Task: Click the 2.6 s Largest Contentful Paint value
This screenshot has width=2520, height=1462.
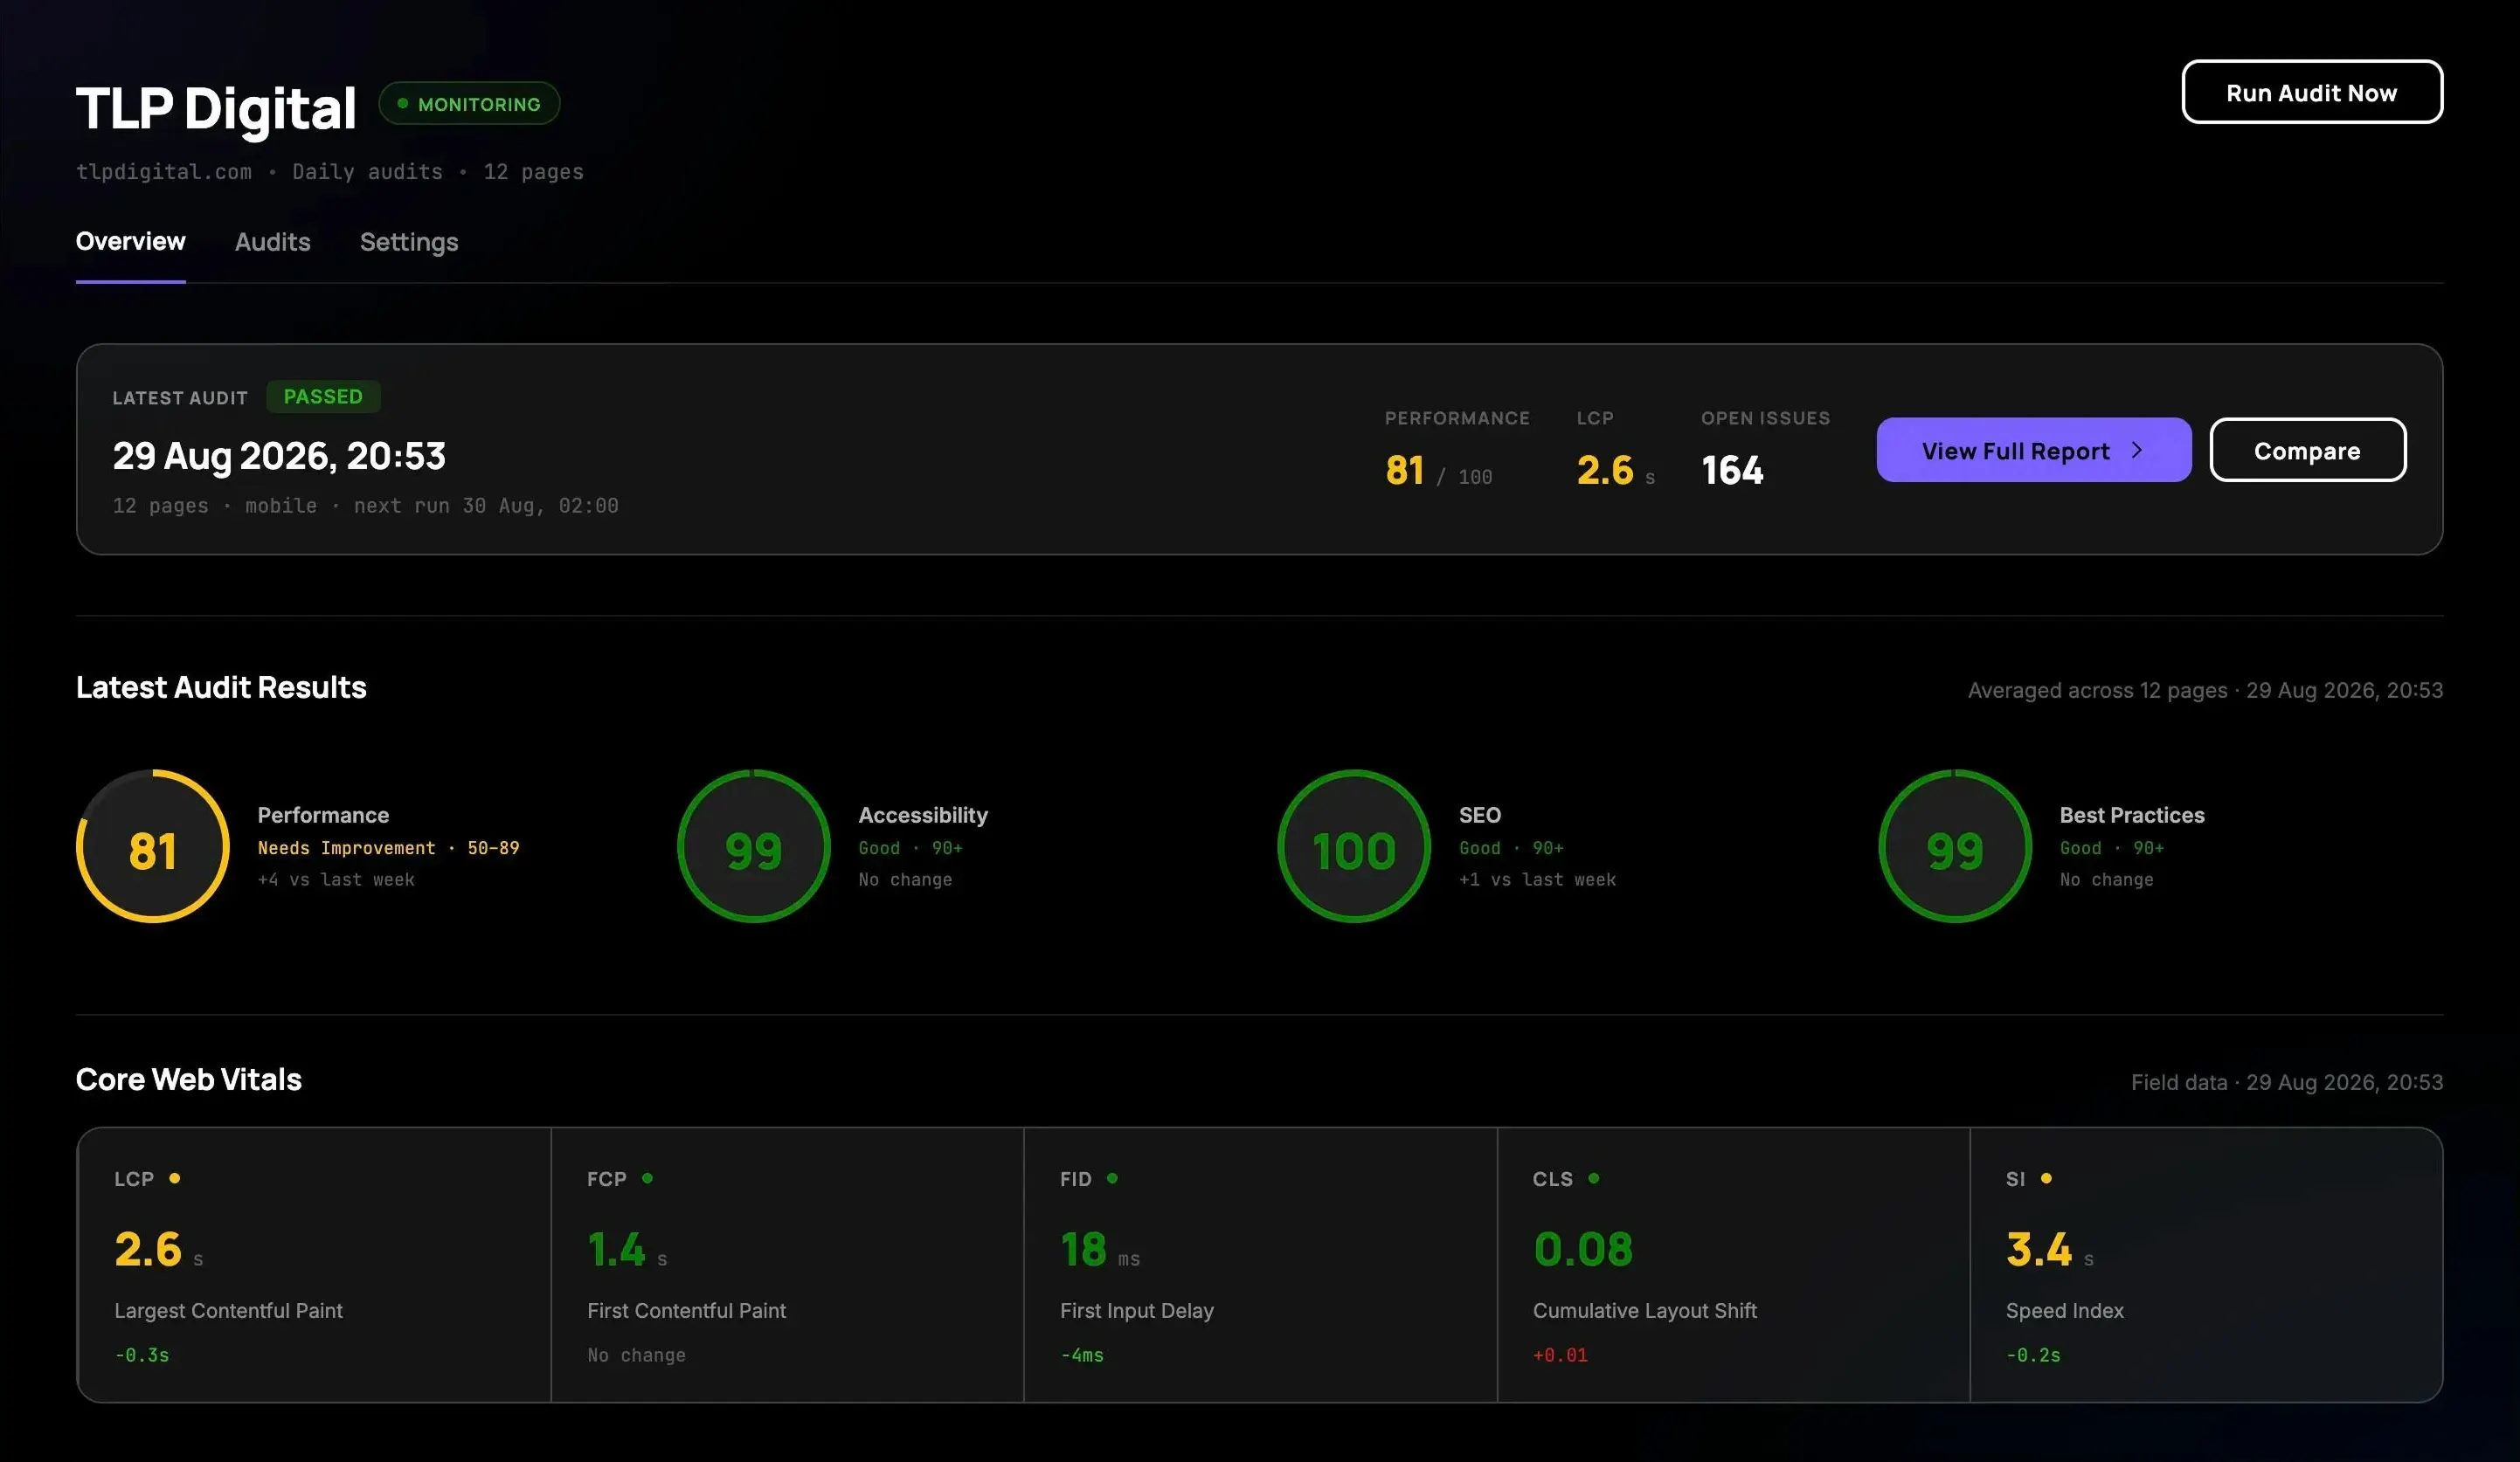Action: coord(159,1249)
